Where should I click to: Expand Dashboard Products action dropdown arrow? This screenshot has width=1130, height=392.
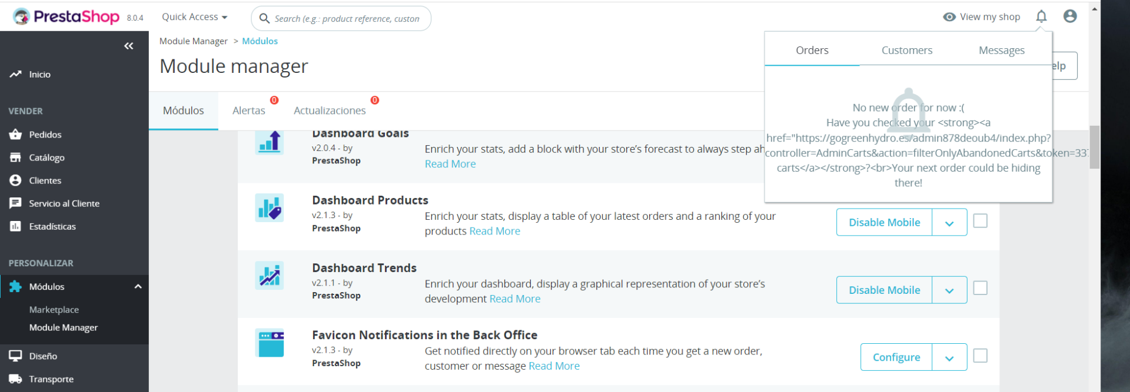coord(949,223)
